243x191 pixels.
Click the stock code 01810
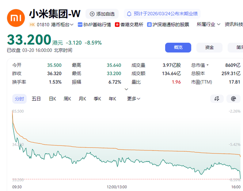pos(43,25)
